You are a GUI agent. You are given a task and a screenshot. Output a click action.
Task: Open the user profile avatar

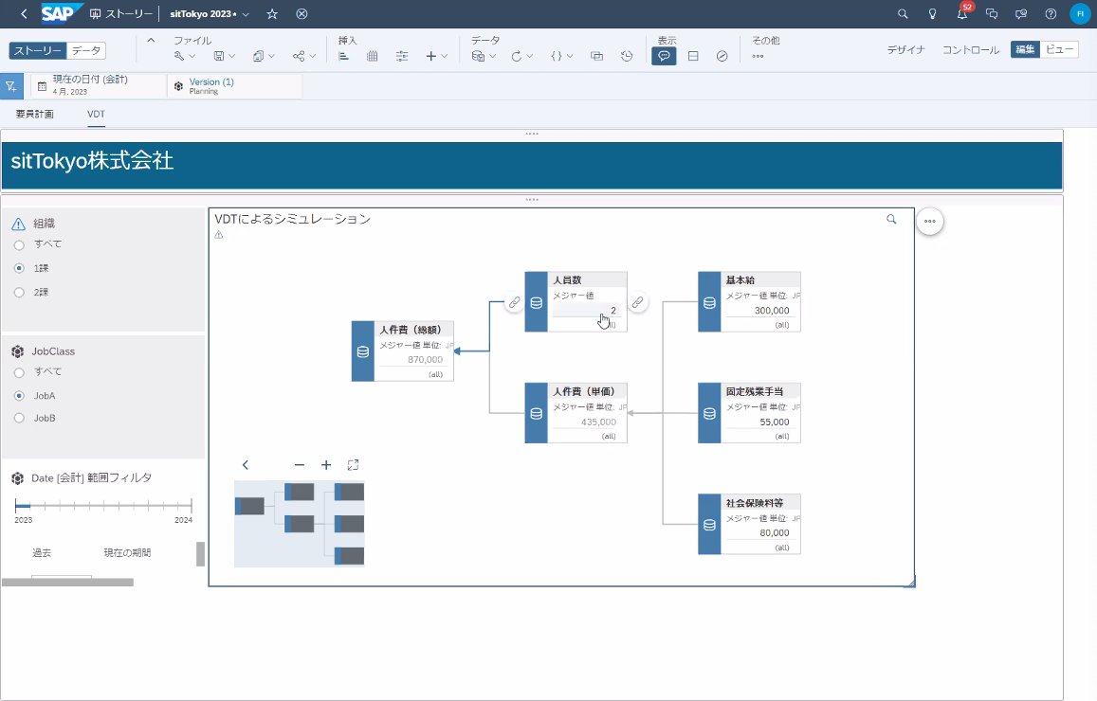[x=1080, y=14]
